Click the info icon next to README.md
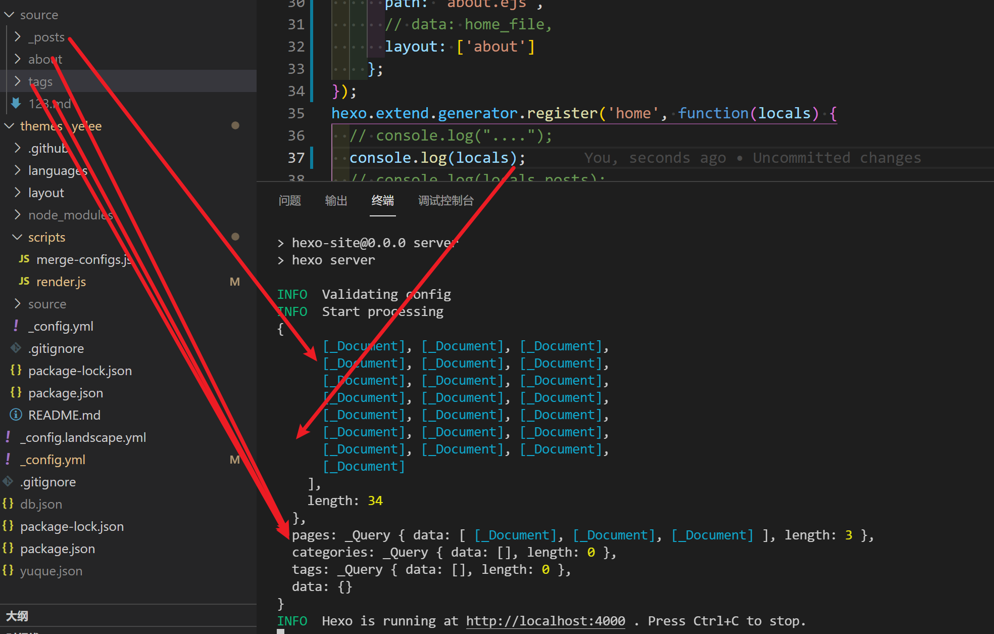Image resolution: width=994 pixels, height=634 pixels. (16, 415)
